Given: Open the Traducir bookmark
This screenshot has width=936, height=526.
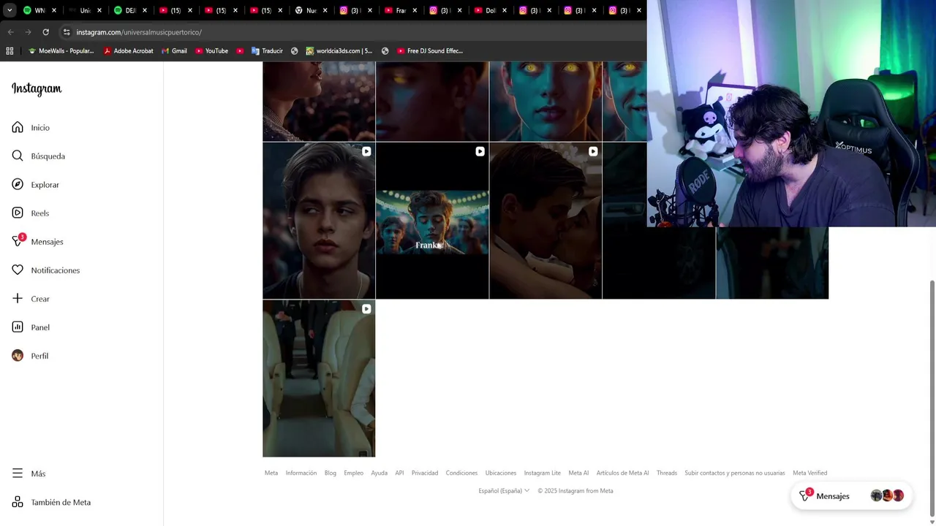Looking at the screenshot, I should click(267, 51).
